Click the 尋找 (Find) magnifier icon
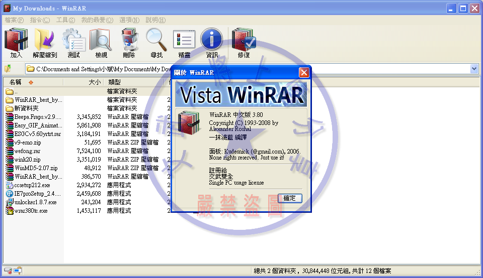 (156, 40)
